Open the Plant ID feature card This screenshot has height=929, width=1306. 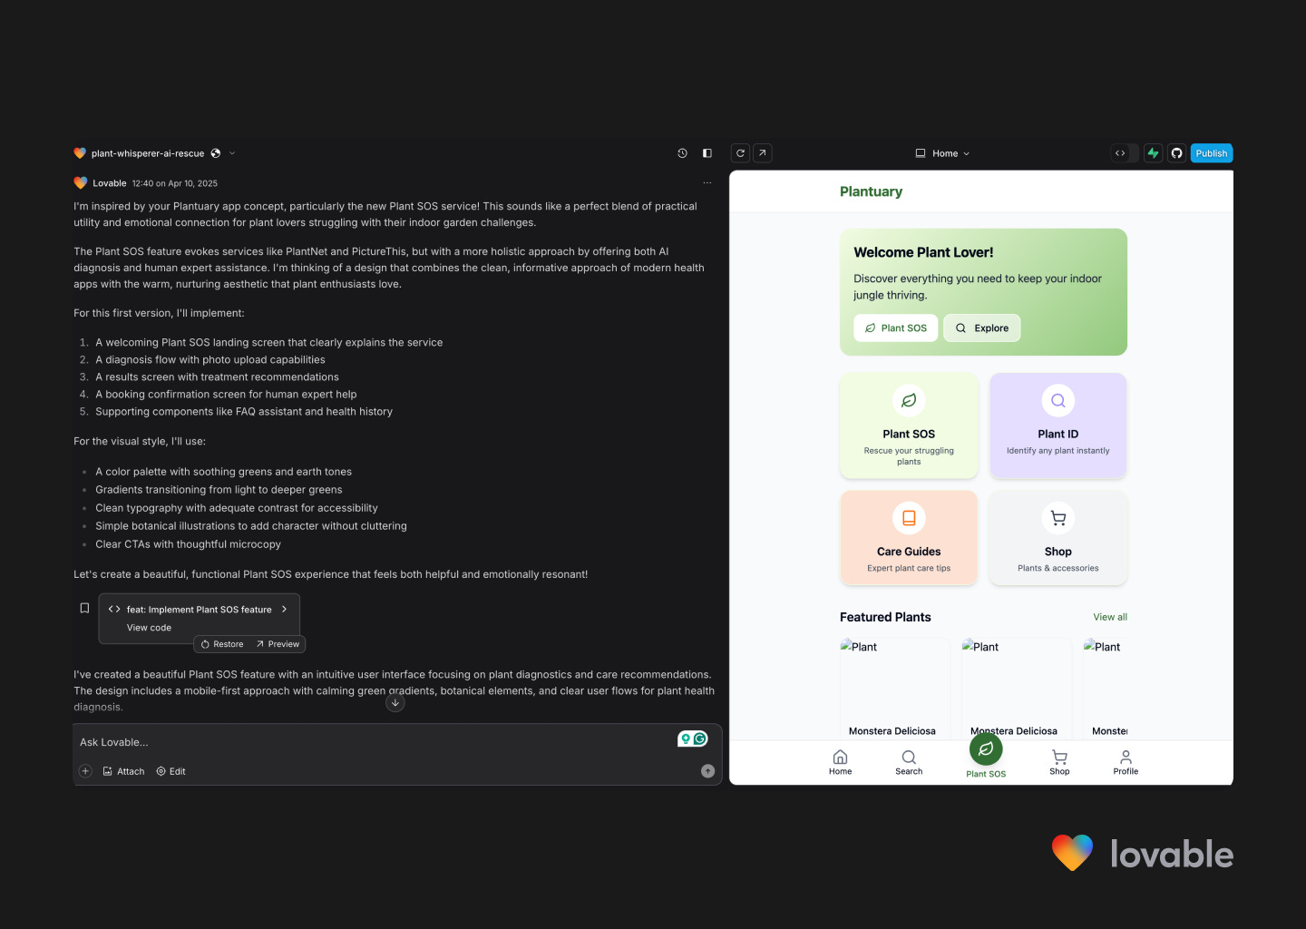1058,425
